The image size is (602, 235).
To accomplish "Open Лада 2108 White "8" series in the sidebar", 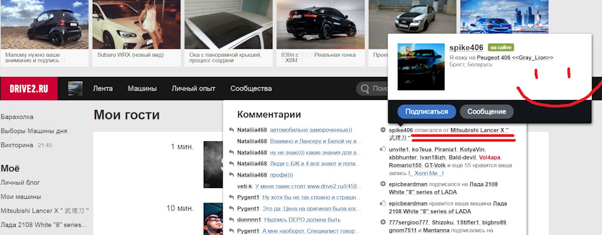I will point(44,224).
